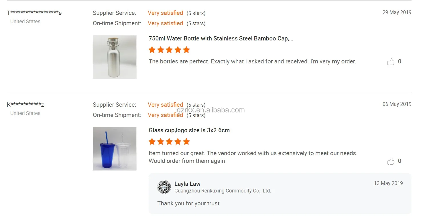Click thumbs-up on the glass cup review

click(x=391, y=161)
